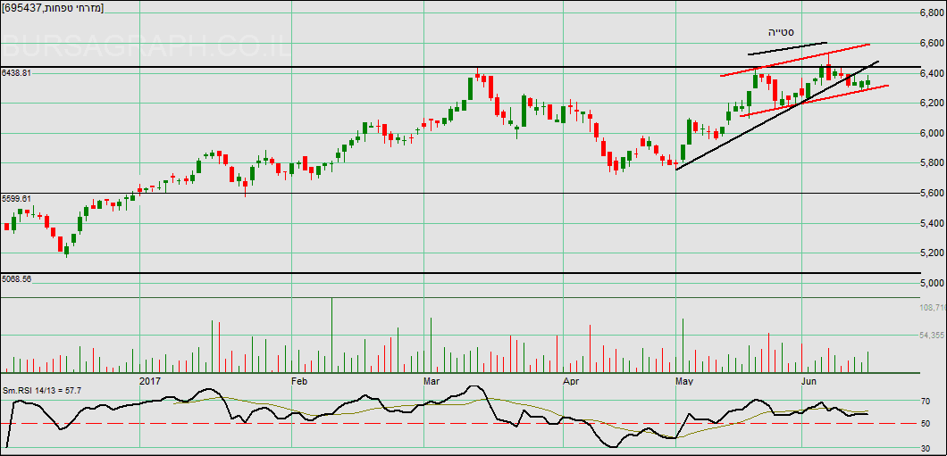Select the dashed red RSI 50 line
Viewport: 947px width, 456px height.
(x=459, y=424)
